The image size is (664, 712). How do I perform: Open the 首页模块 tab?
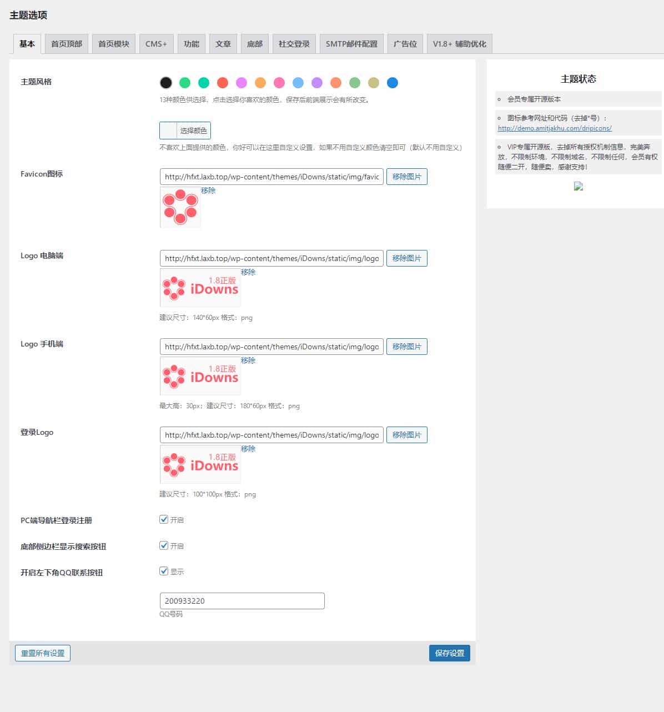tap(113, 43)
